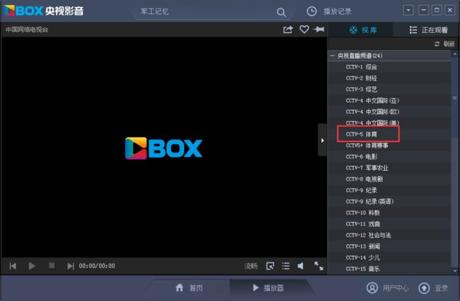Select CCTV5+ 体育赛事 channel

tap(389, 146)
